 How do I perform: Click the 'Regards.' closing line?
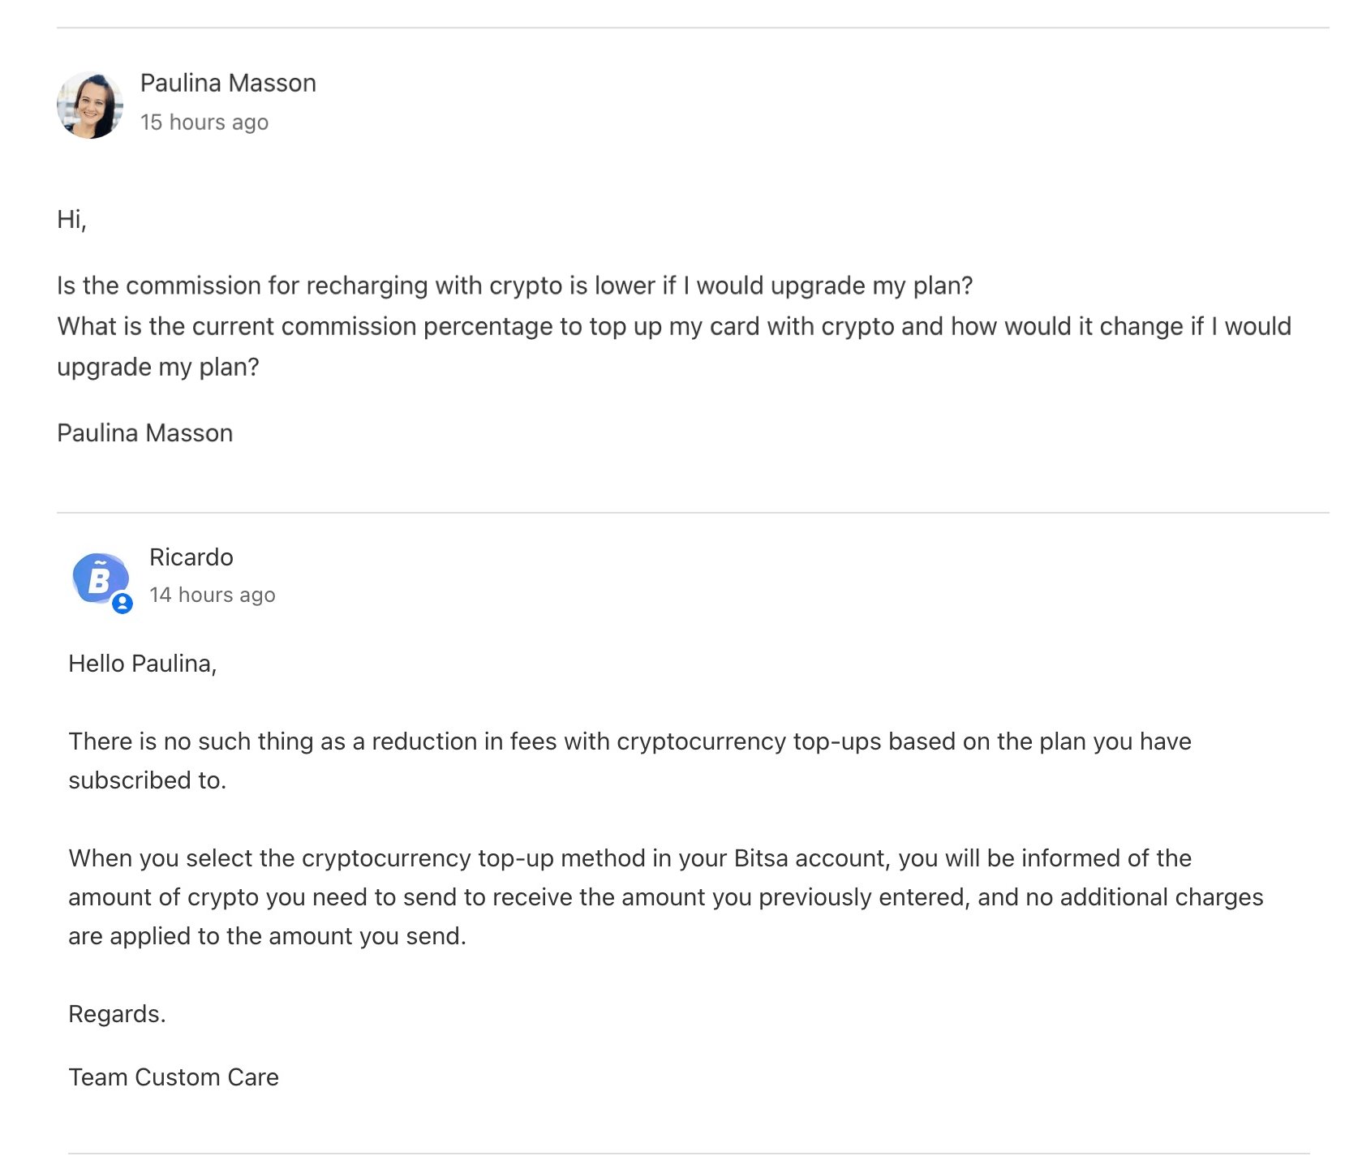click(x=118, y=1014)
